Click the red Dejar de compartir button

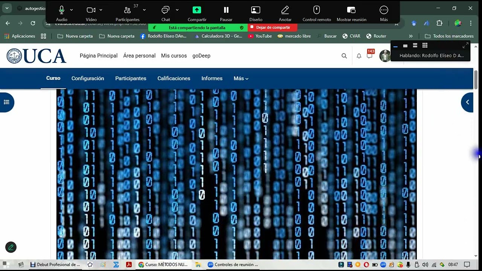[x=273, y=27]
